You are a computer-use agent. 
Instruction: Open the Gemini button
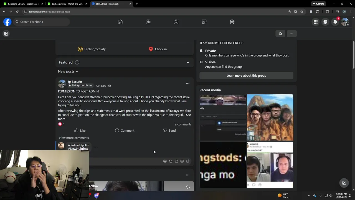pos(318,4)
